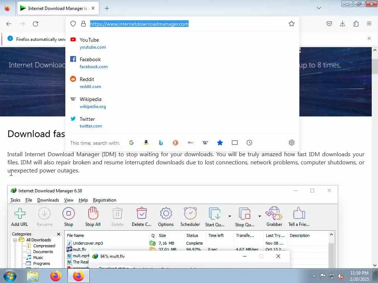Open the Start Qu... dropdown arrow
Image resolution: width=378 pixels, height=283 pixels.
point(230,216)
